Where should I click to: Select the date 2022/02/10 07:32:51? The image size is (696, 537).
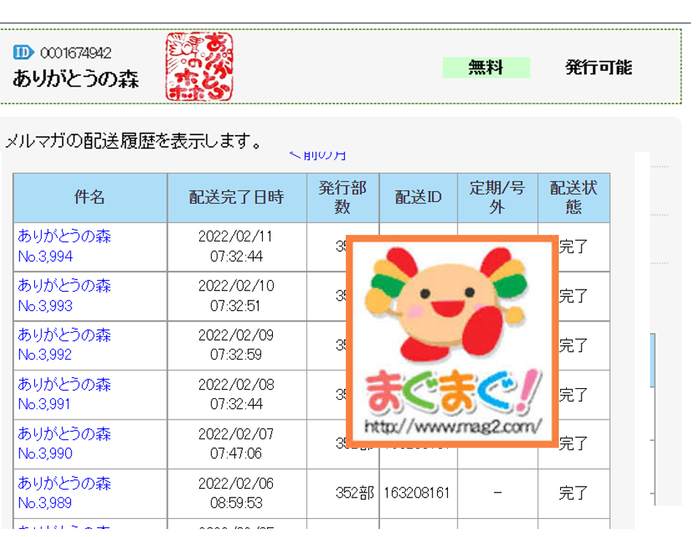236,295
